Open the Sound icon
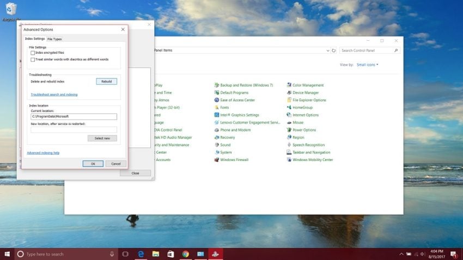This screenshot has width=463, height=260. click(x=216, y=145)
